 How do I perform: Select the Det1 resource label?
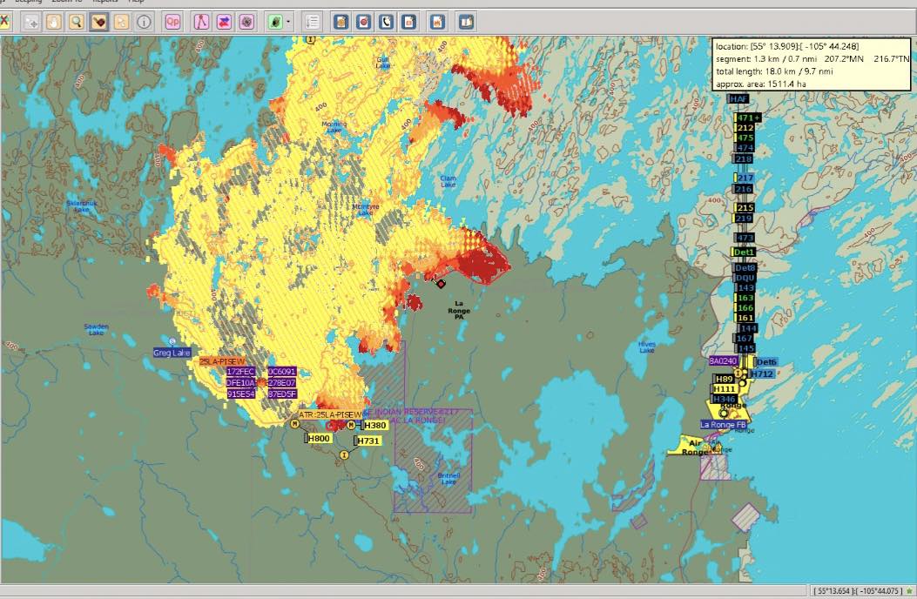click(x=744, y=252)
